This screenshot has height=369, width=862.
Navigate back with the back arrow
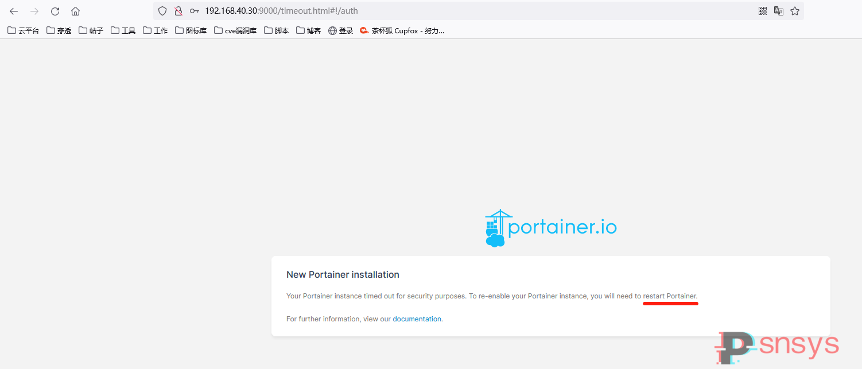13,10
